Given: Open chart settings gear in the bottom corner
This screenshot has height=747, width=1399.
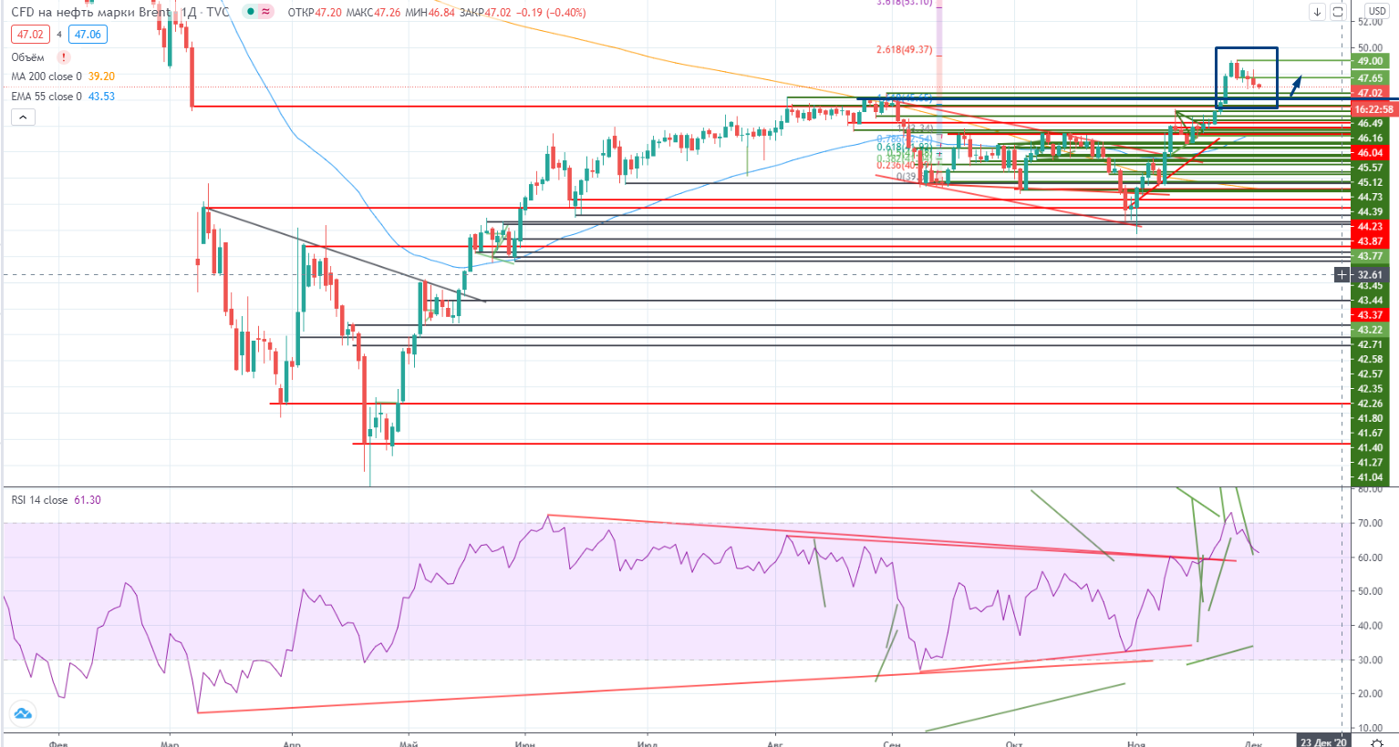Looking at the screenshot, I should point(1377,742).
